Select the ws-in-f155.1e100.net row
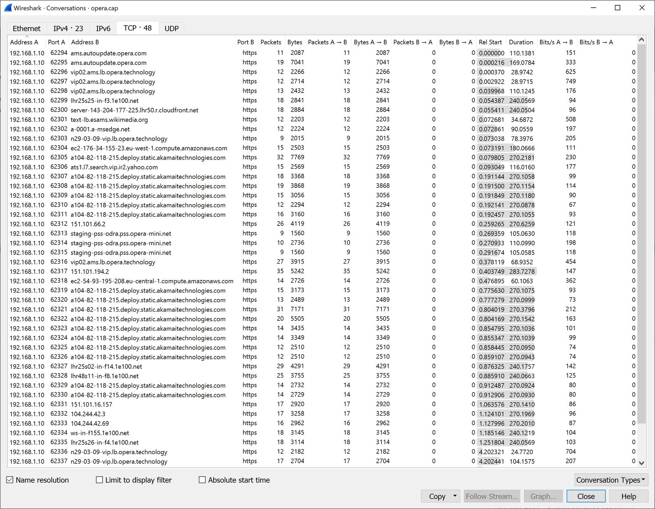This screenshot has width=655, height=509. tap(322, 433)
